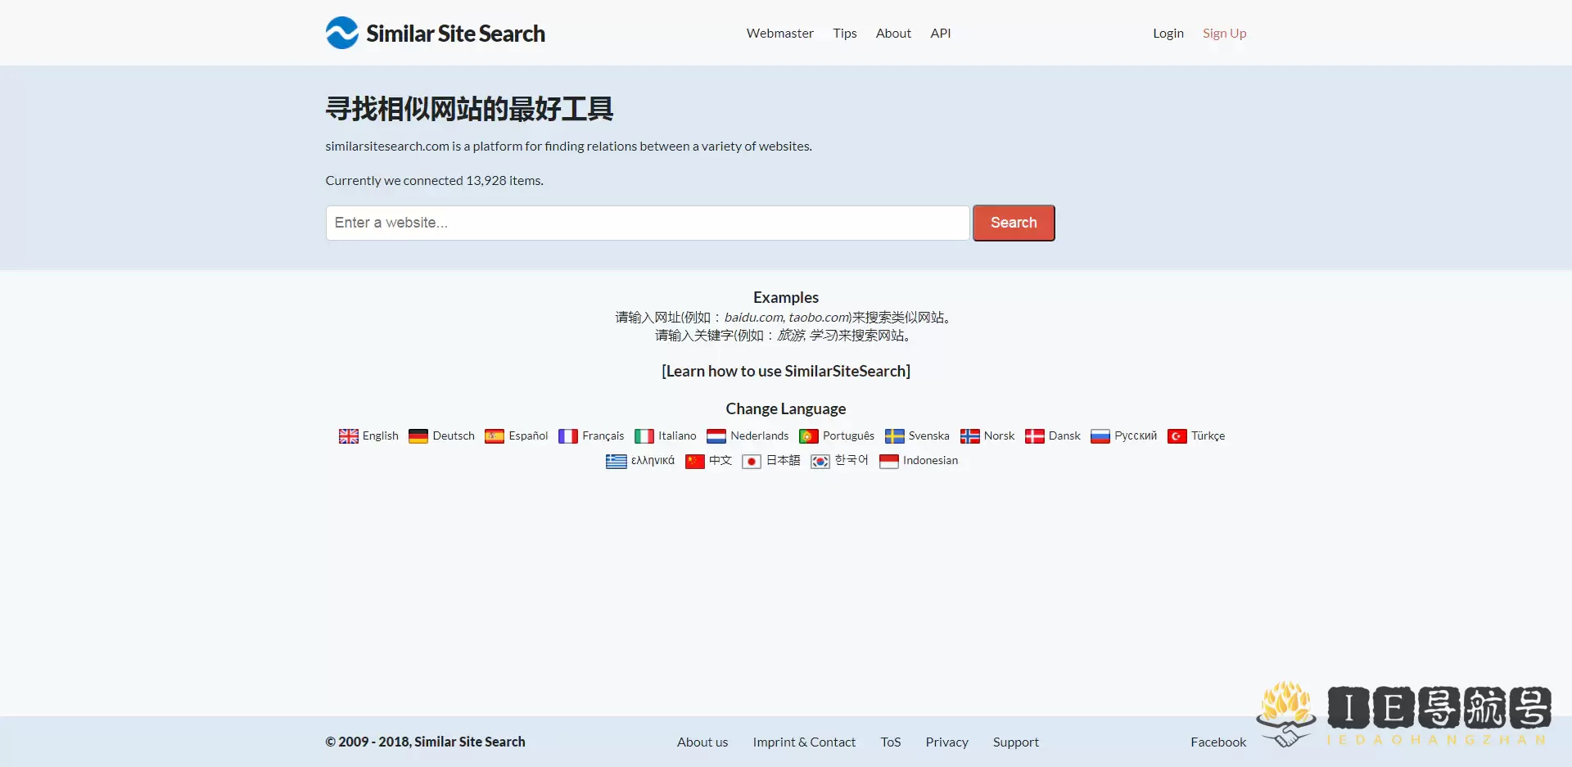
Task: Click the French flag icon
Action: pyautogui.click(x=567, y=436)
